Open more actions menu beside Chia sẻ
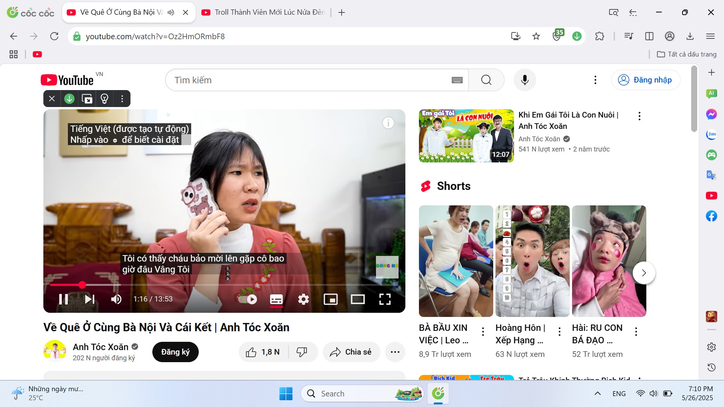Image resolution: width=724 pixels, height=407 pixels. click(395, 352)
